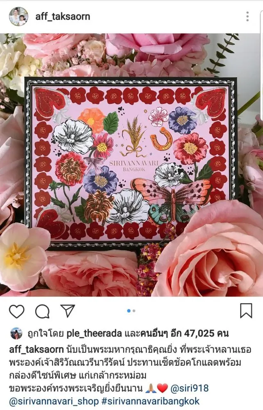Switch to second carousel dot
Image resolution: width=263 pixels, height=410 pixels.
134,311
